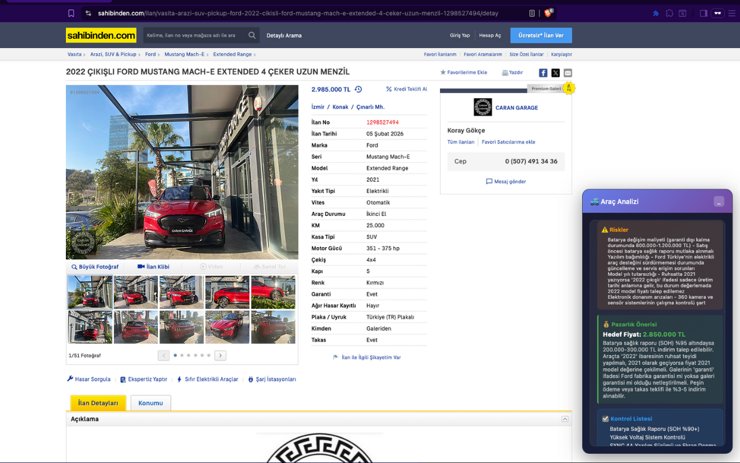The height and width of the screenshot is (463, 740).
Task: Open Arazi, SUV & Pickup breadcrumb
Action: 113,54
